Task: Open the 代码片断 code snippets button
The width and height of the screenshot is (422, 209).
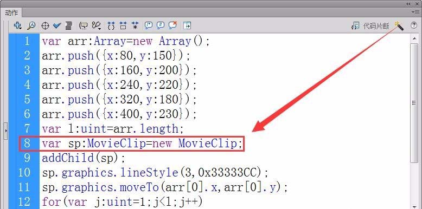Action: (370, 26)
